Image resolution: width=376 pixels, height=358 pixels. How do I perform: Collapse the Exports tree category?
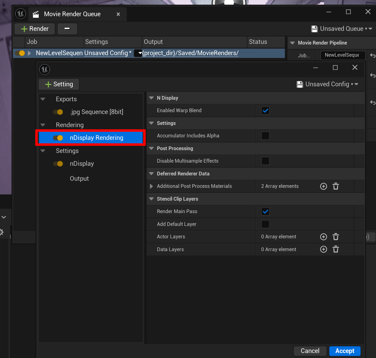click(43, 99)
